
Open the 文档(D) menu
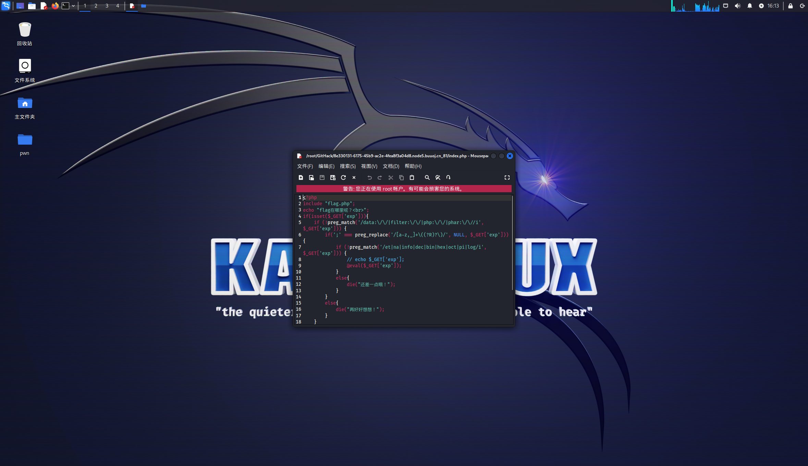point(391,166)
